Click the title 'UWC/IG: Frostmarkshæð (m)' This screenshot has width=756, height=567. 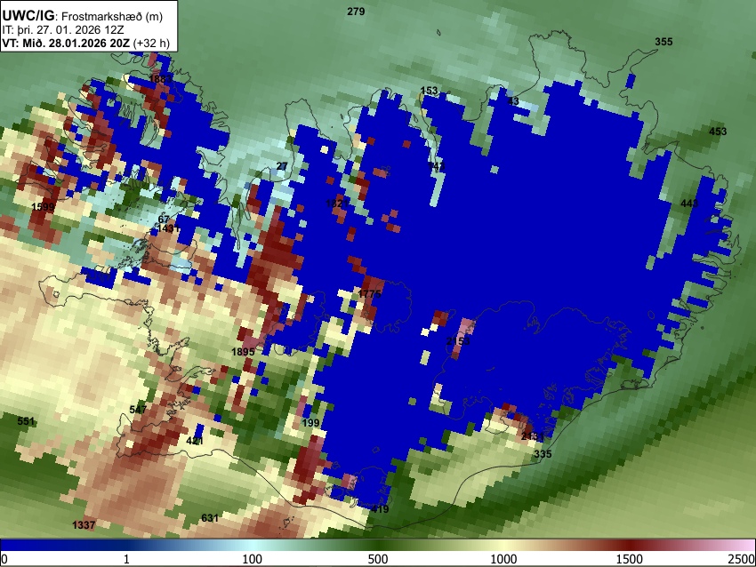pyautogui.click(x=83, y=16)
